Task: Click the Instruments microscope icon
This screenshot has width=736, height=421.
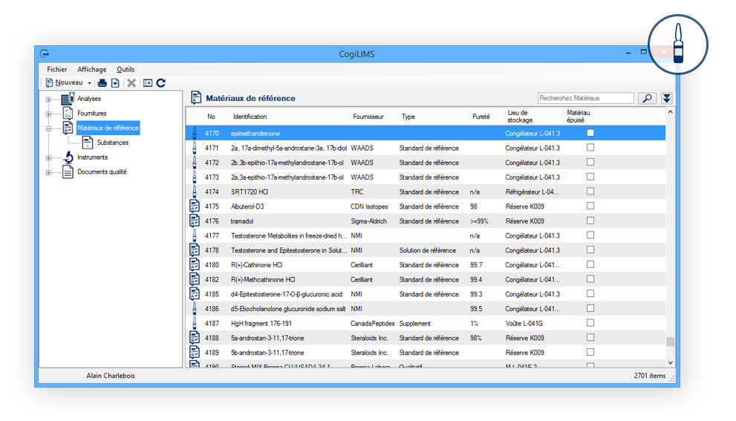Action: click(68, 157)
